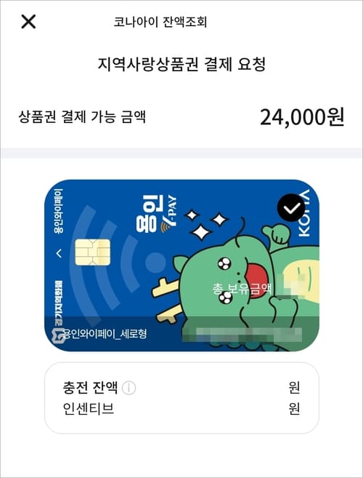
Task: Tap the contactless wave symbol on the card
Action: pos(118,262)
